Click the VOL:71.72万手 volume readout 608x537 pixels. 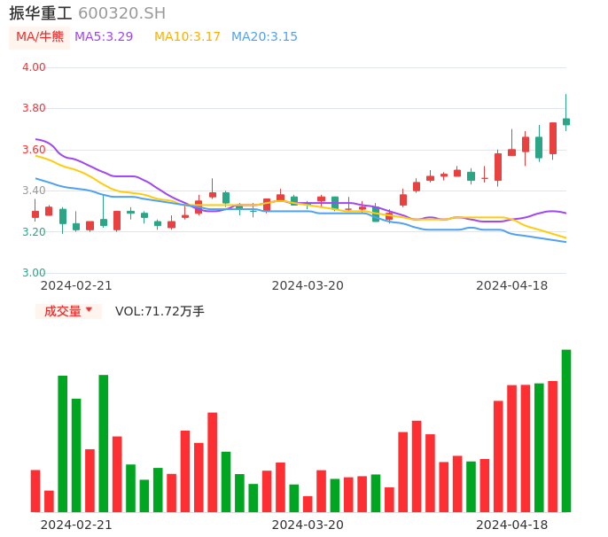tap(160, 311)
